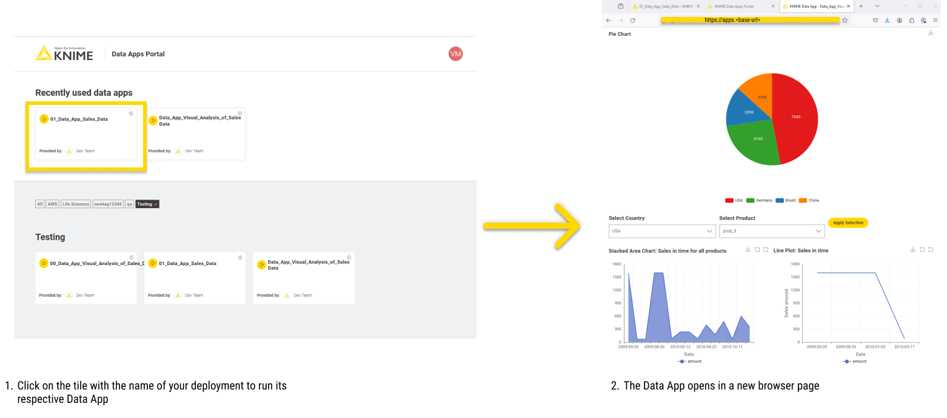Open info icon on recent 01_Data_App_Sales_Data tile
Viewport: 947px width, 418px height.
(x=131, y=113)
